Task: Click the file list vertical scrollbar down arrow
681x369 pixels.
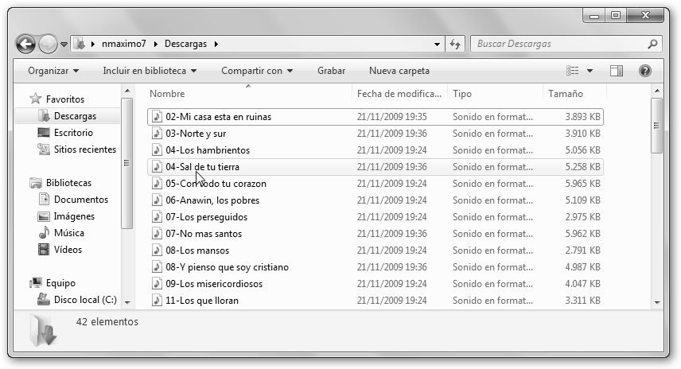Action: tap(657, 302)
